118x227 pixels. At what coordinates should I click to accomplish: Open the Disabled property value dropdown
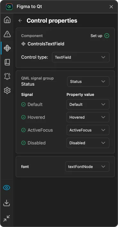coord(88,143)
